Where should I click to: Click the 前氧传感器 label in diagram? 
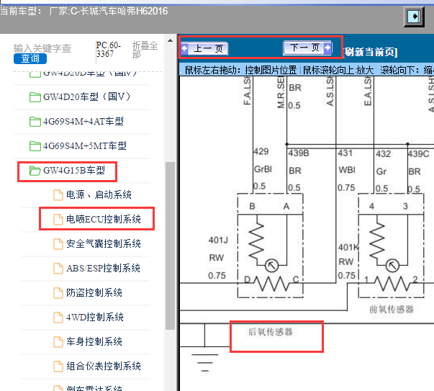pyautogui.click(x=391, y=309)
